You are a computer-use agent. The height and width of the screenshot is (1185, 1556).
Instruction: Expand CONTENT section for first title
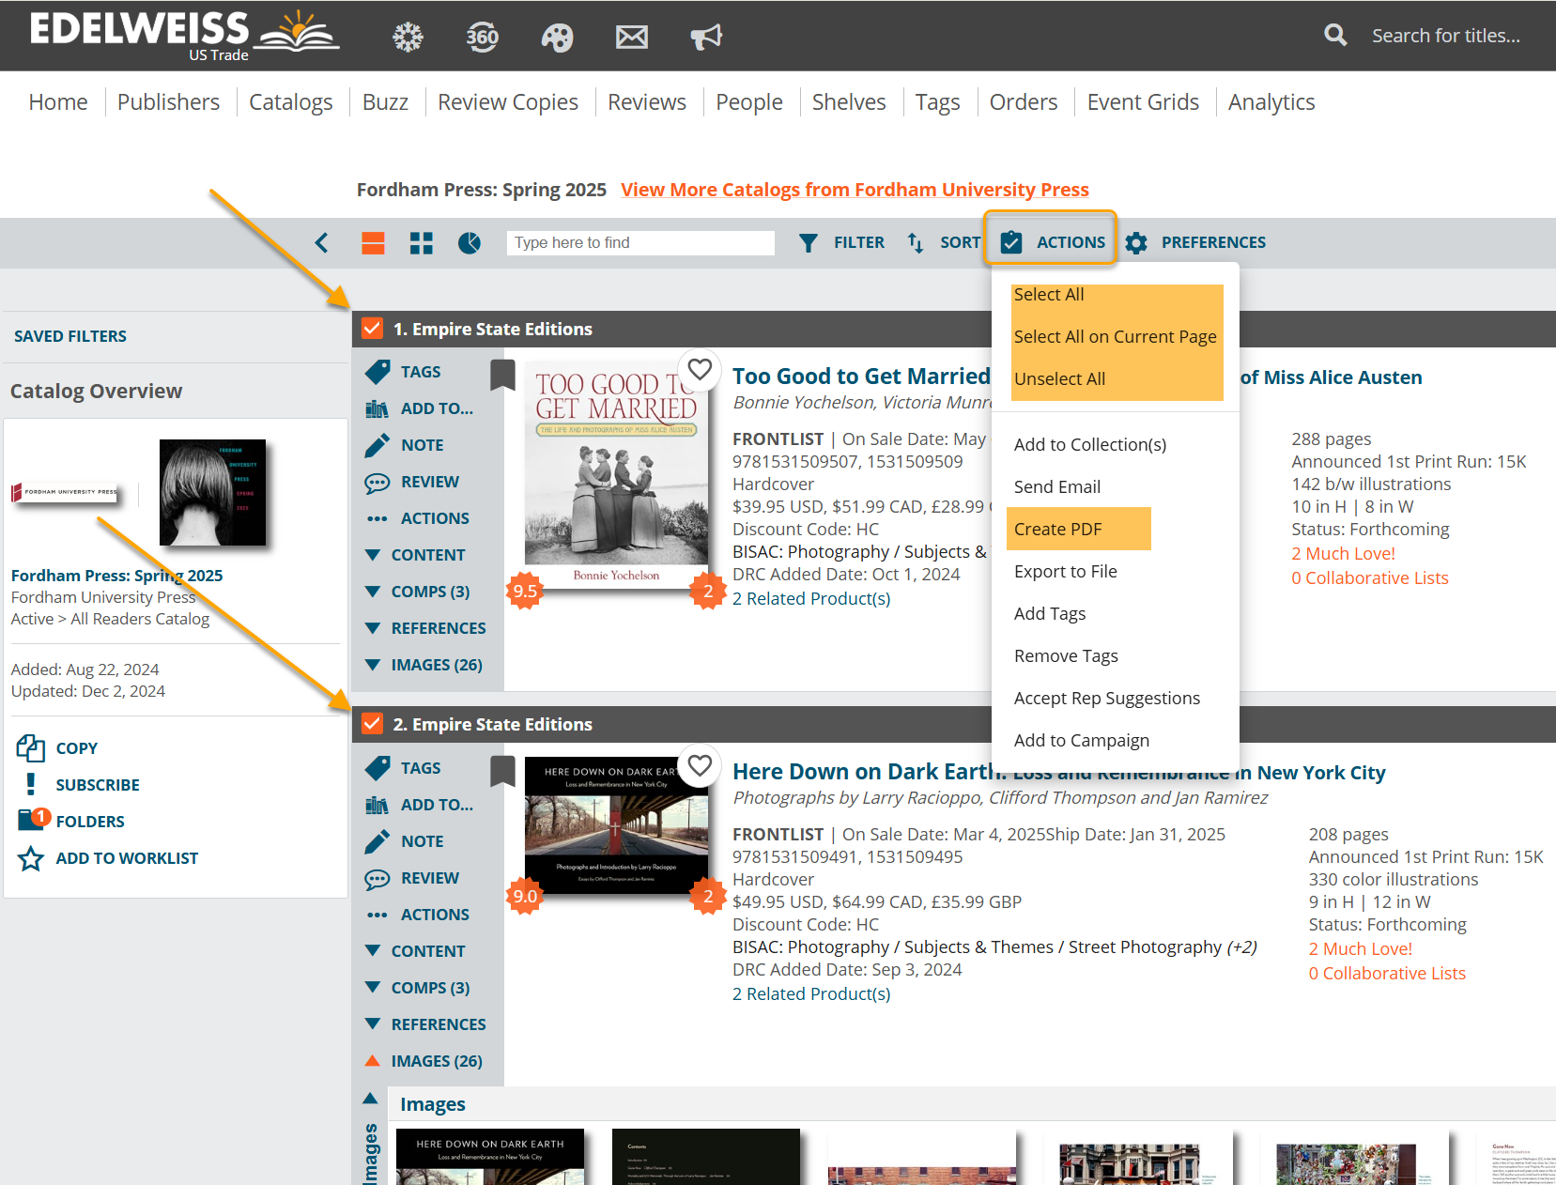(416, 555)
